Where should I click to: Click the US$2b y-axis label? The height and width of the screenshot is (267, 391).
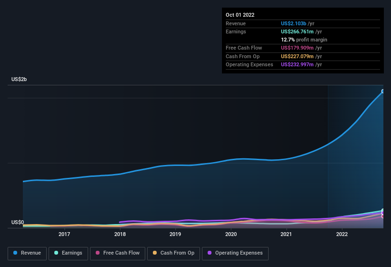pyautogui.click(x=19, y=79)
